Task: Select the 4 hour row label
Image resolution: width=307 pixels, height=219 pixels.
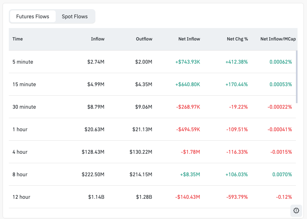Action: tap(20, 152)
